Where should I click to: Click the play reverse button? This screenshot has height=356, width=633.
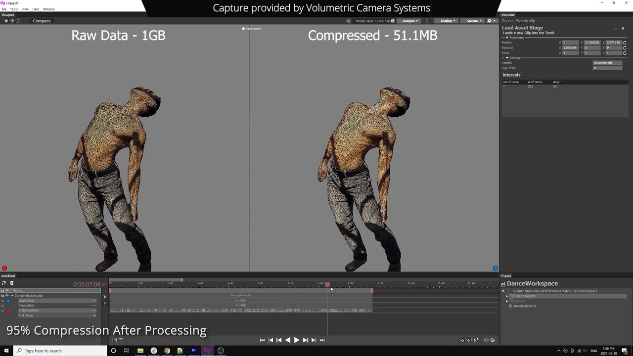[288, 340]
